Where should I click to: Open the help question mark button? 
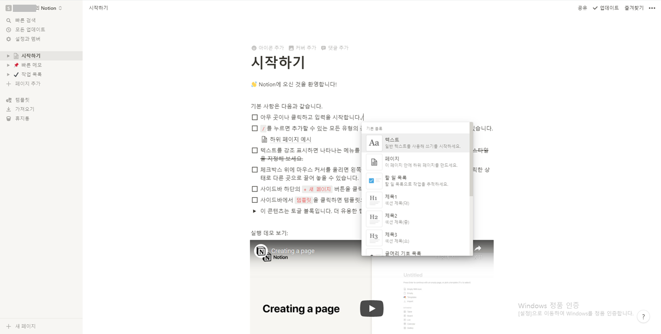643,317
